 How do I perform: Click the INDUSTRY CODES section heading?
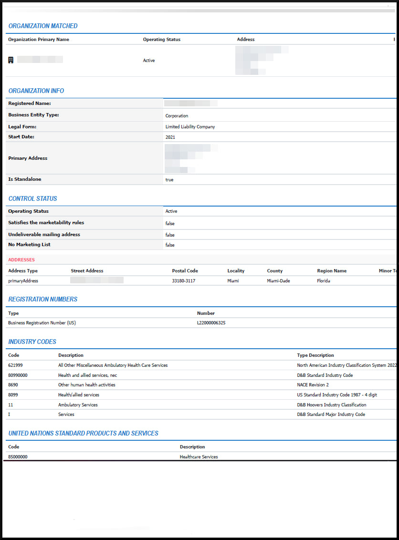point(32,342)
